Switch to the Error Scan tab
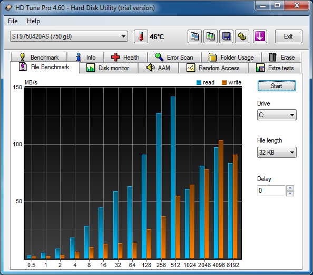The image size is (313, 275). pos(174,58)
